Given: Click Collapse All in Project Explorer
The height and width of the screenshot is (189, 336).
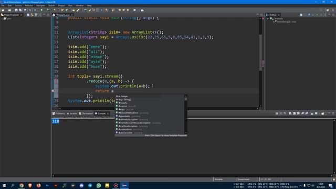Looking at the screenshot, I should coord(28,15).
